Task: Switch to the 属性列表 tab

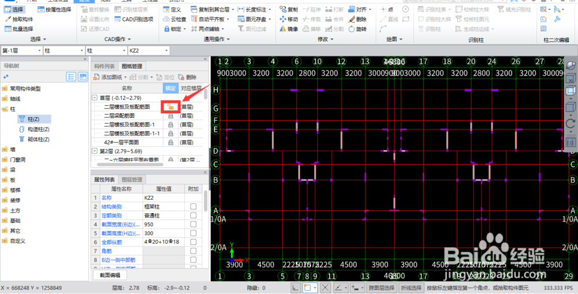Action: pyautogui.click(x=104, y=180)
